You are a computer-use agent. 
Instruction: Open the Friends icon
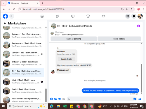[x=58, y=16]
